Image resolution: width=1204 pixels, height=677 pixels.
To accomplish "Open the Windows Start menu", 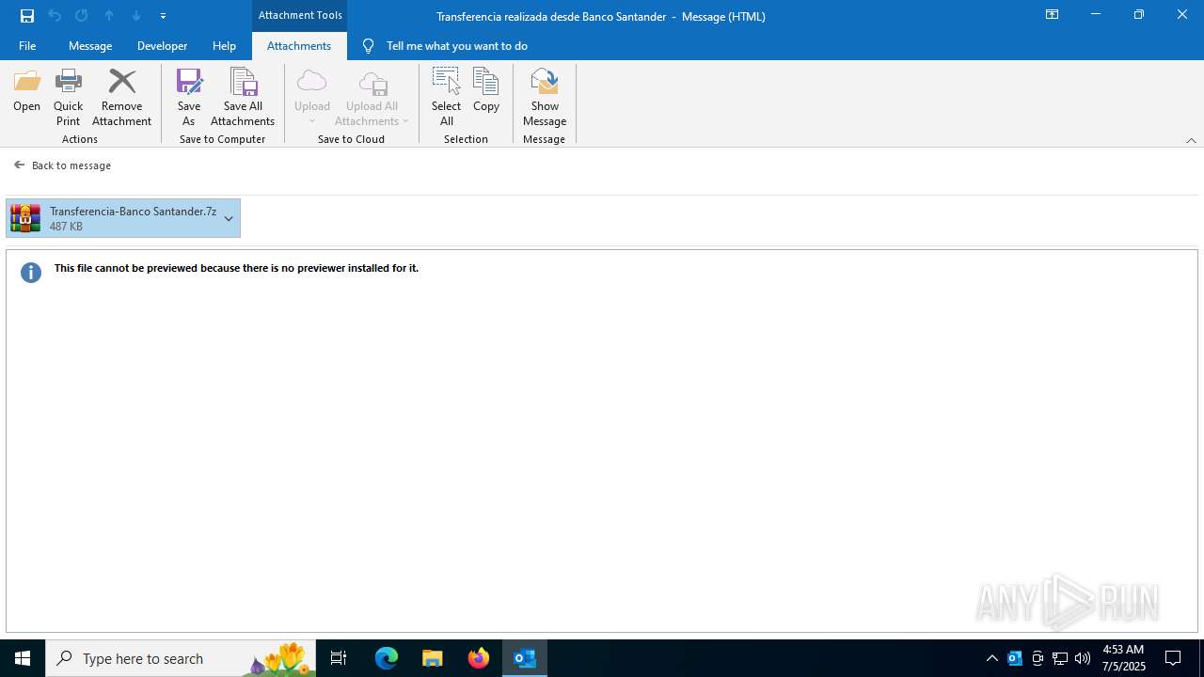I will (x=23, y=658).
